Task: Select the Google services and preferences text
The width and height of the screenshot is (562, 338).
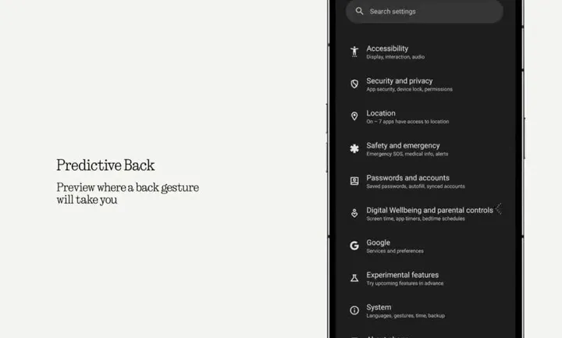Action: coord(395,251)
